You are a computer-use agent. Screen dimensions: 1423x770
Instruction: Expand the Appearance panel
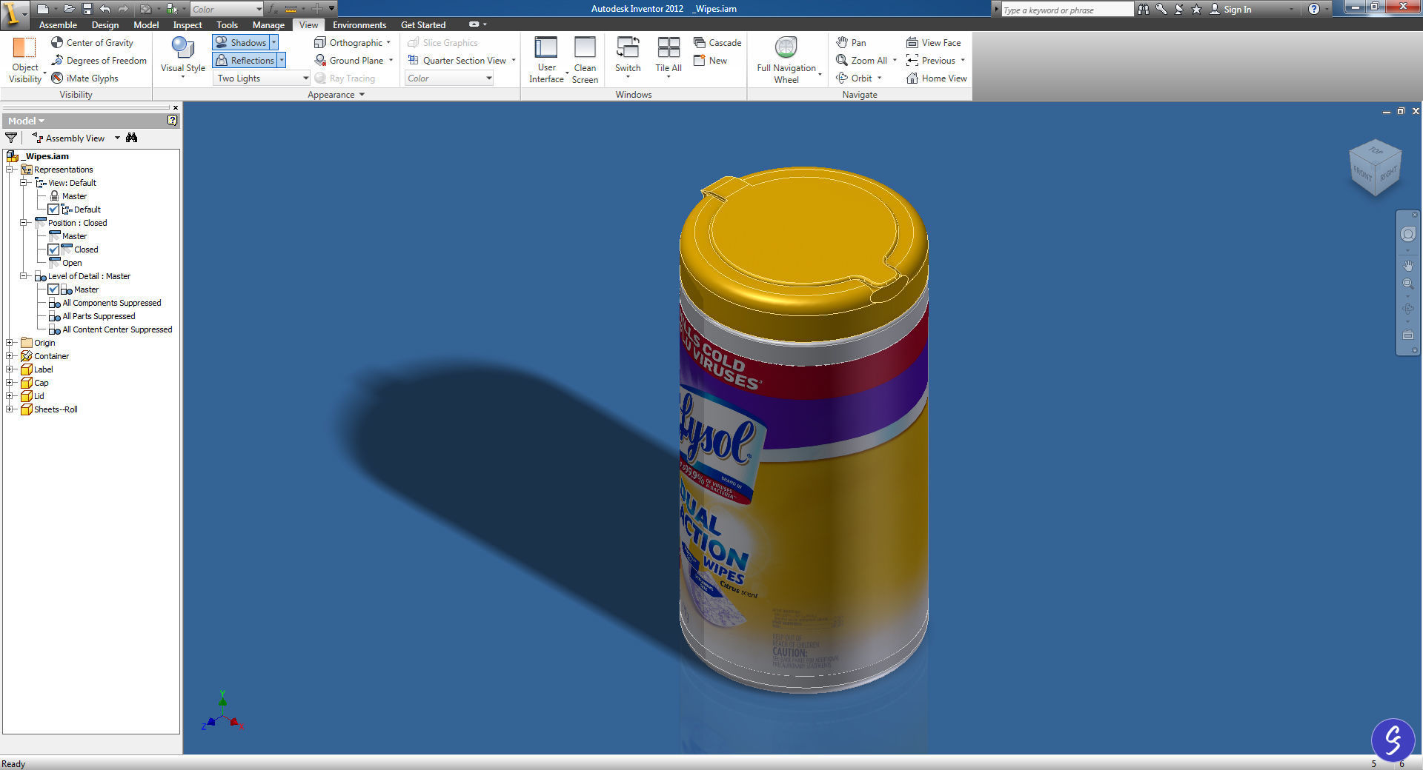336,95
